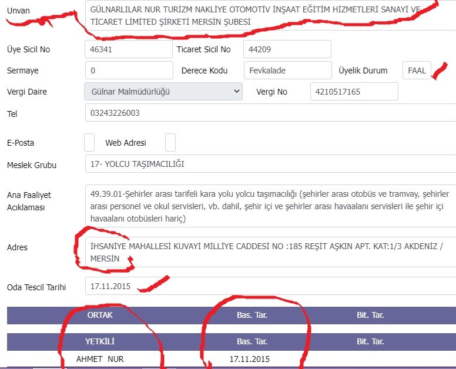Click the Tel label
The width and height of the screenshot is (456, 369).
pyautogui.click(x=12, y=113)
